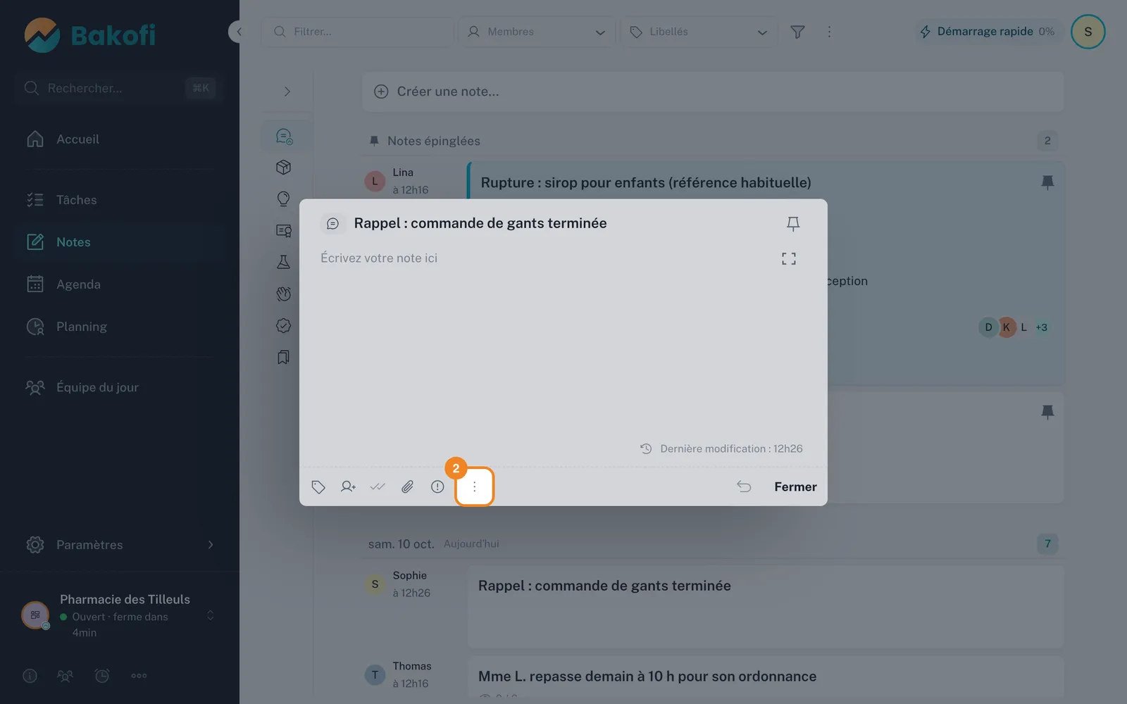Select the lightbulb category icon
Image resolution: width=1127 pixels, height=704 pixels.
point(284,199)
